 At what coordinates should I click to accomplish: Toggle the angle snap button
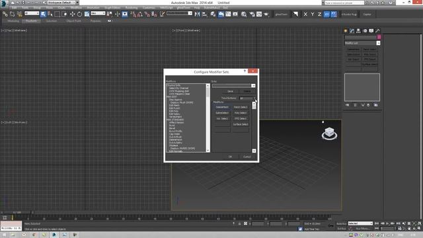pos(140,14)
